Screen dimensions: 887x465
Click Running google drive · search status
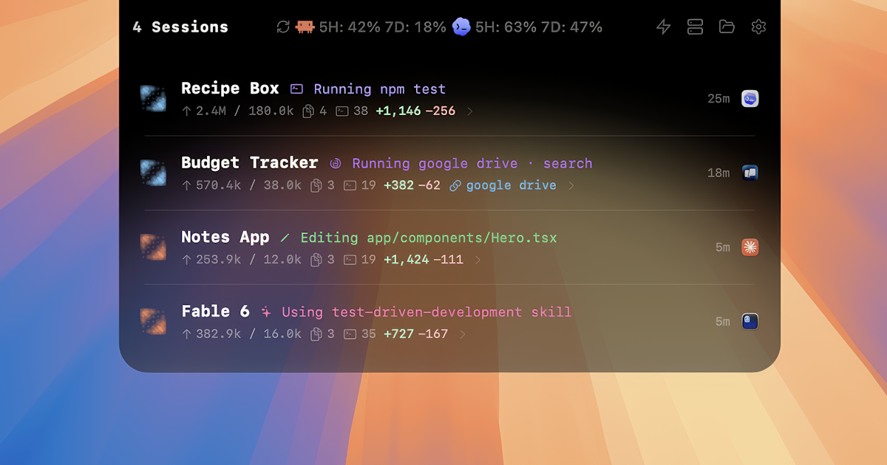pyautogui.click(x=472, y=163)
